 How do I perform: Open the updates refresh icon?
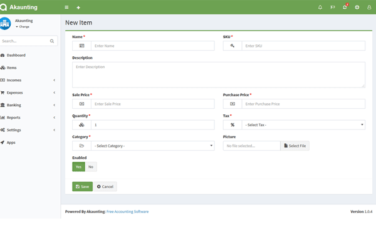tap(345, 7)
